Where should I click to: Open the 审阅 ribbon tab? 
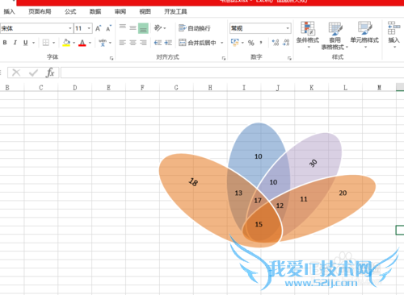point(120,11)
